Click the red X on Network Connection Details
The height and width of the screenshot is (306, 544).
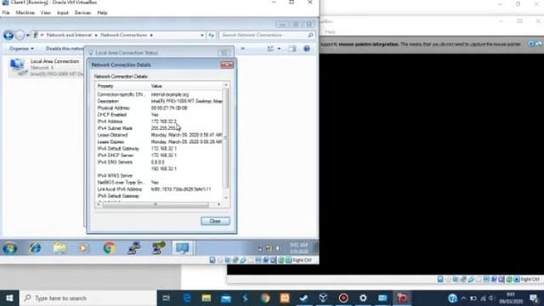point(227,65)
